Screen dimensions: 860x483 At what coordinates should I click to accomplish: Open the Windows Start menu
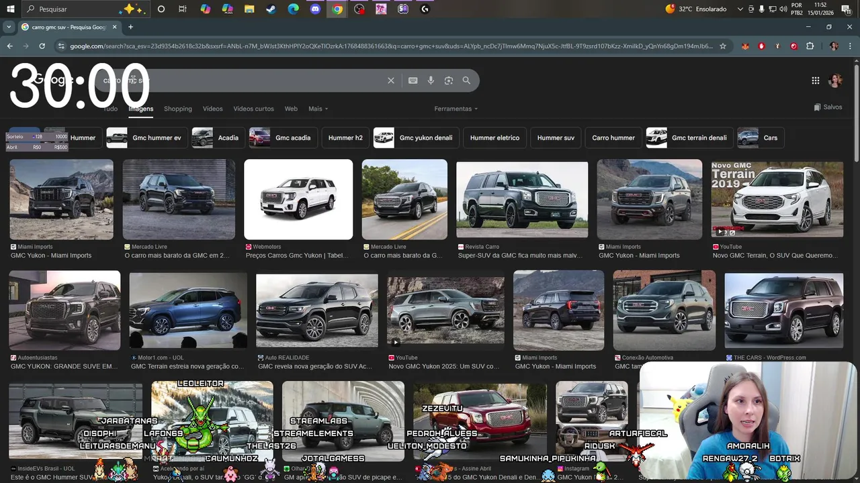click(x=10, y=9)
